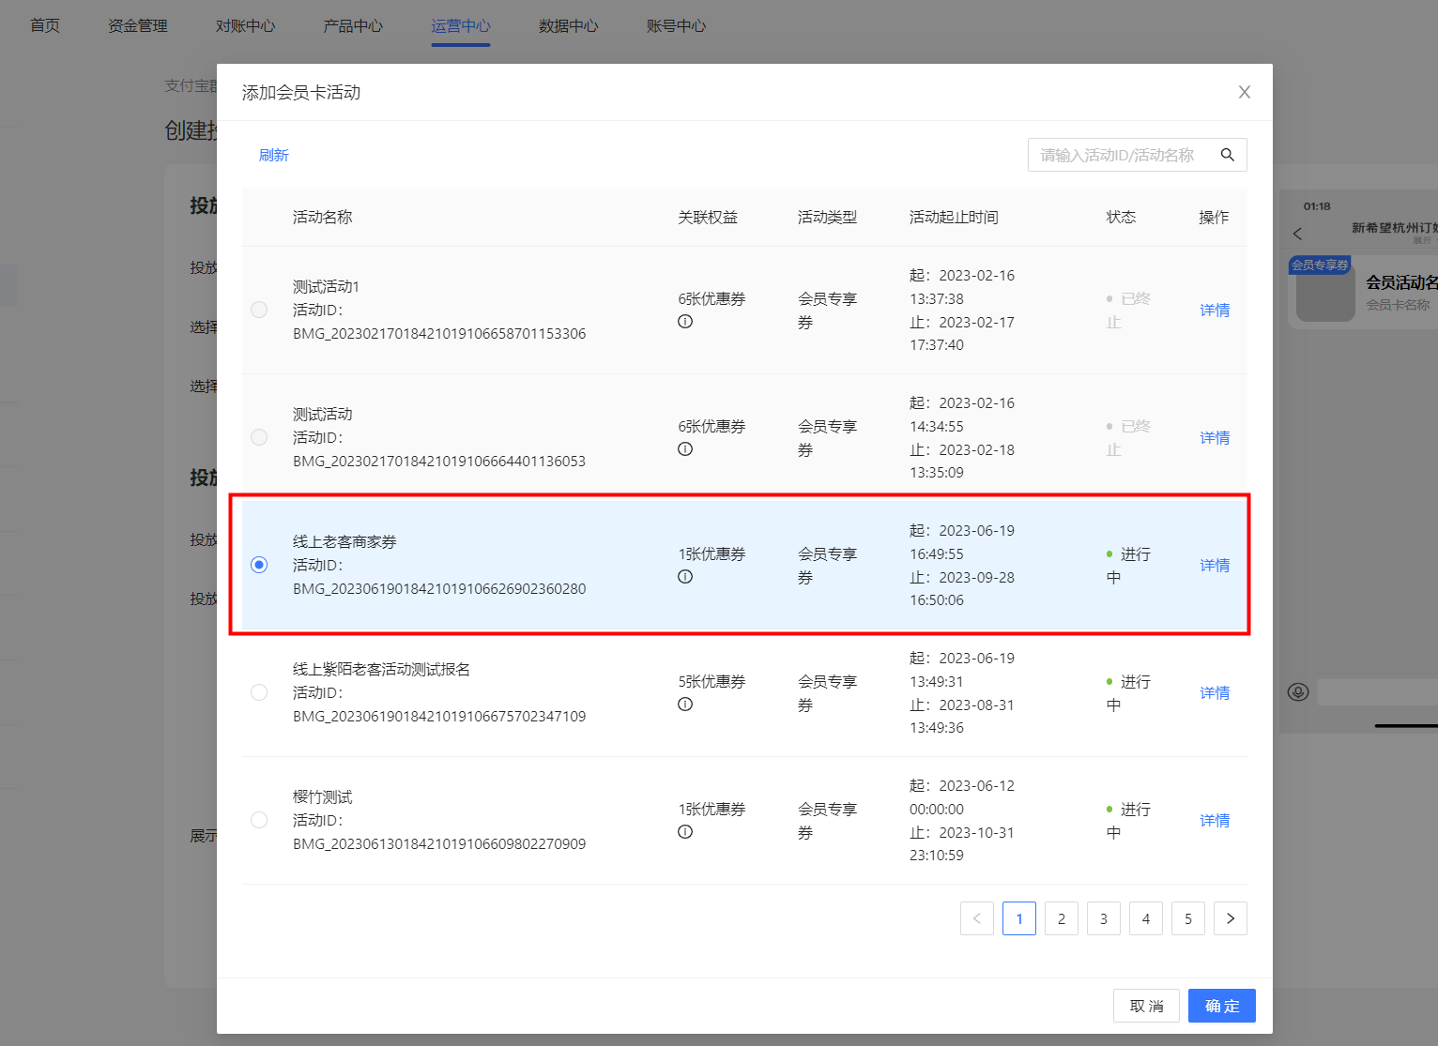The image size is (1438, 1046).
Task: Select the 线上老客商家券 radio button
Action: click(259, 565)
